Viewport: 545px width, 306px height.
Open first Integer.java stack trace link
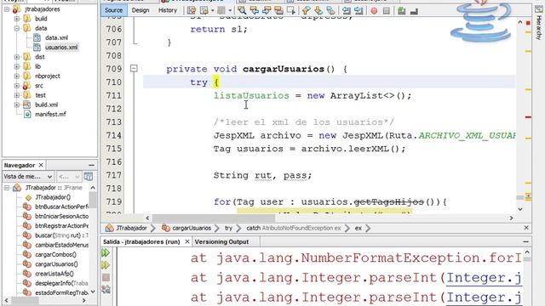(484, 278)
